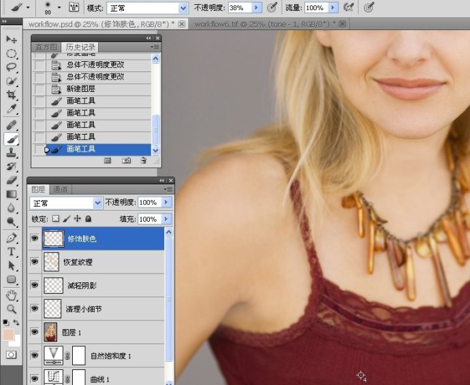470x385 pixels.
Task: Switch to the 历史记录 tab
Action: (x=80, y=47)
